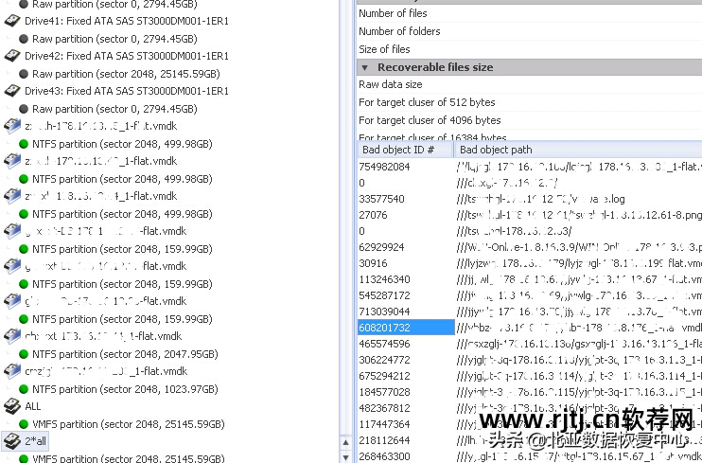The height and width of the screenshot is (463, 702).
Task: Click the 2*all storage group icon
Action: coord(11,441)
